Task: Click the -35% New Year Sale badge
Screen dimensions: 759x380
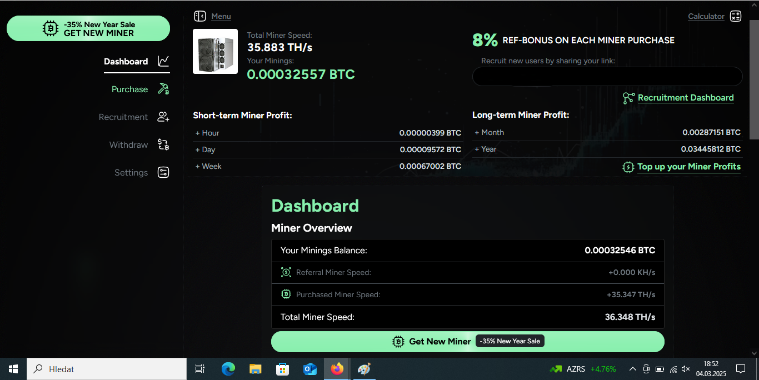Action: pos(510,341)
